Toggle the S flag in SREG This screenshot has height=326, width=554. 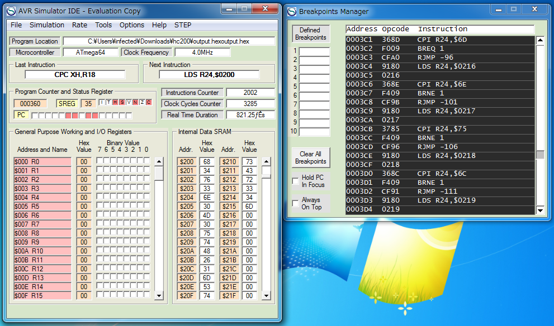122,102
